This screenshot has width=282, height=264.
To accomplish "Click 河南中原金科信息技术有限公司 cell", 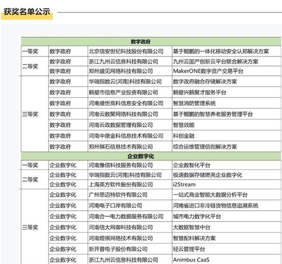I will point(130,136).
